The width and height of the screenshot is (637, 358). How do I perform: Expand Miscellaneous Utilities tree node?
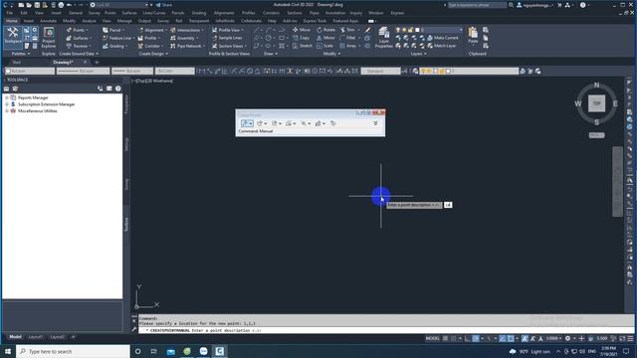7,110
